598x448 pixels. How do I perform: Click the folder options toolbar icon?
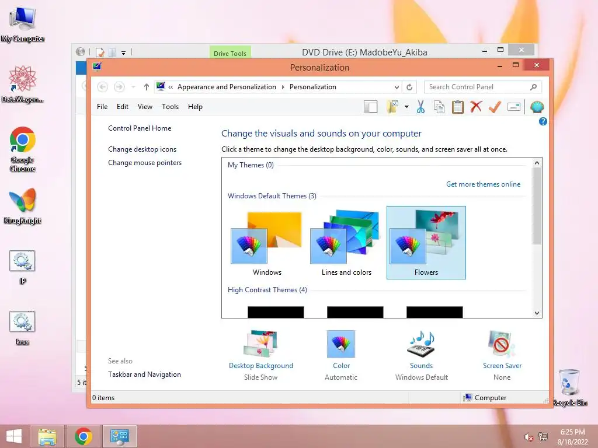(x=392, y=107)
